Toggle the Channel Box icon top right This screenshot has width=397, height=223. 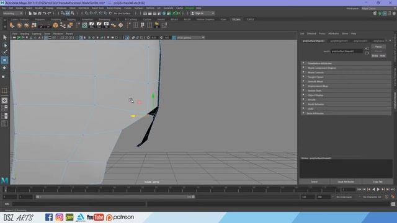pos(394,14)
